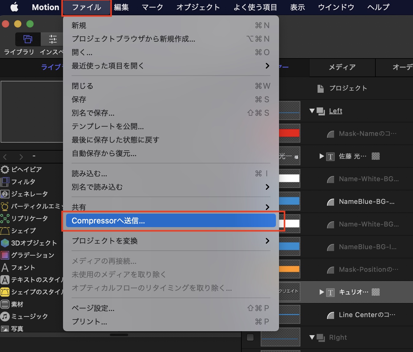The width and height of the screenshot is (413, 352).
Task: Expand the 共有 submenu
Action: click(x=171, y=207)
